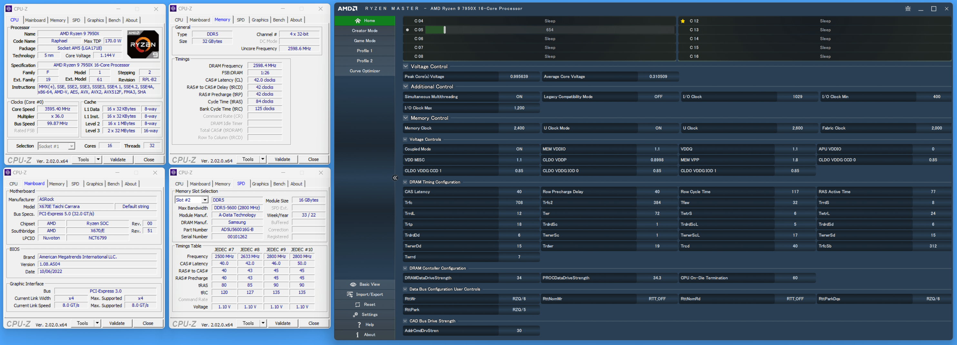Click the AddrCmdDrvStren value 30
The width and height of the screenshot is (957, 345).
point(519,331)
